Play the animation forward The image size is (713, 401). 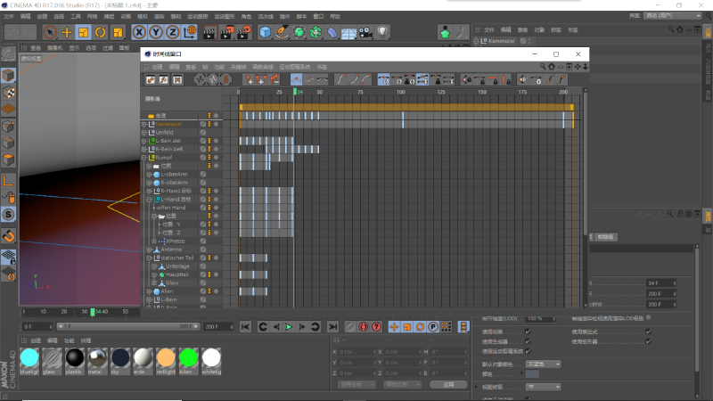[289, 327]
